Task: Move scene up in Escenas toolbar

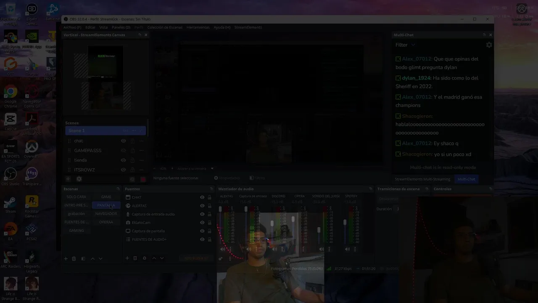Action: (x=92, y=258)
